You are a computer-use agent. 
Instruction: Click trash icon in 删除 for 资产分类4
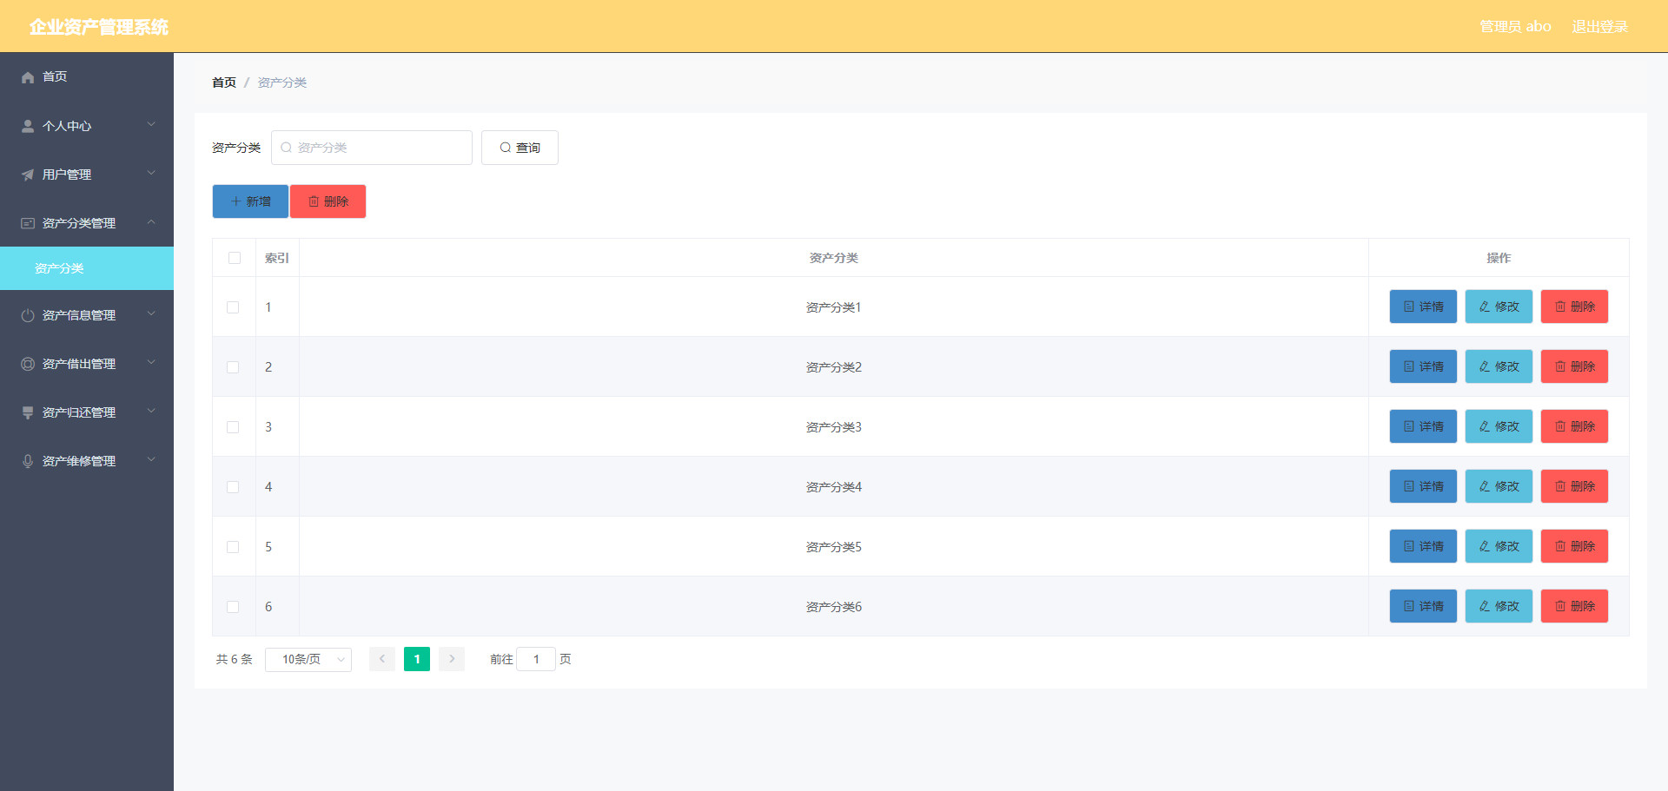coord(1560,486)
